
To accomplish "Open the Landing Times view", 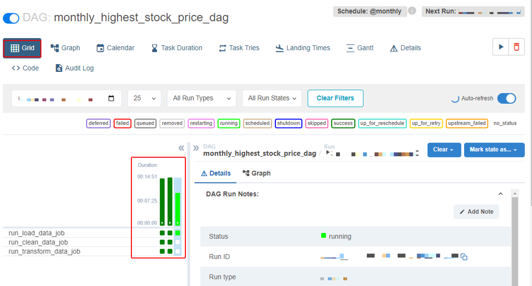I will pos(303,48).
